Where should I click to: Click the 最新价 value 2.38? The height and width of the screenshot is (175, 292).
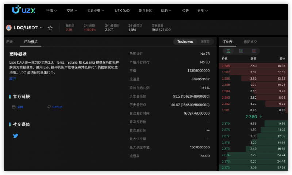coord(69,30)
